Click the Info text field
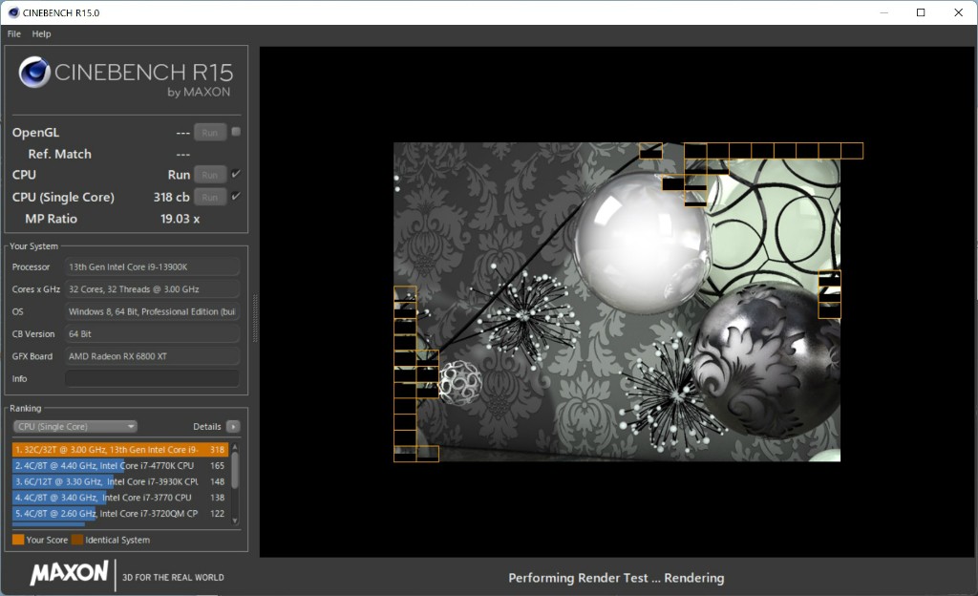This screenshot has width=978, height=596. (152, 378)
